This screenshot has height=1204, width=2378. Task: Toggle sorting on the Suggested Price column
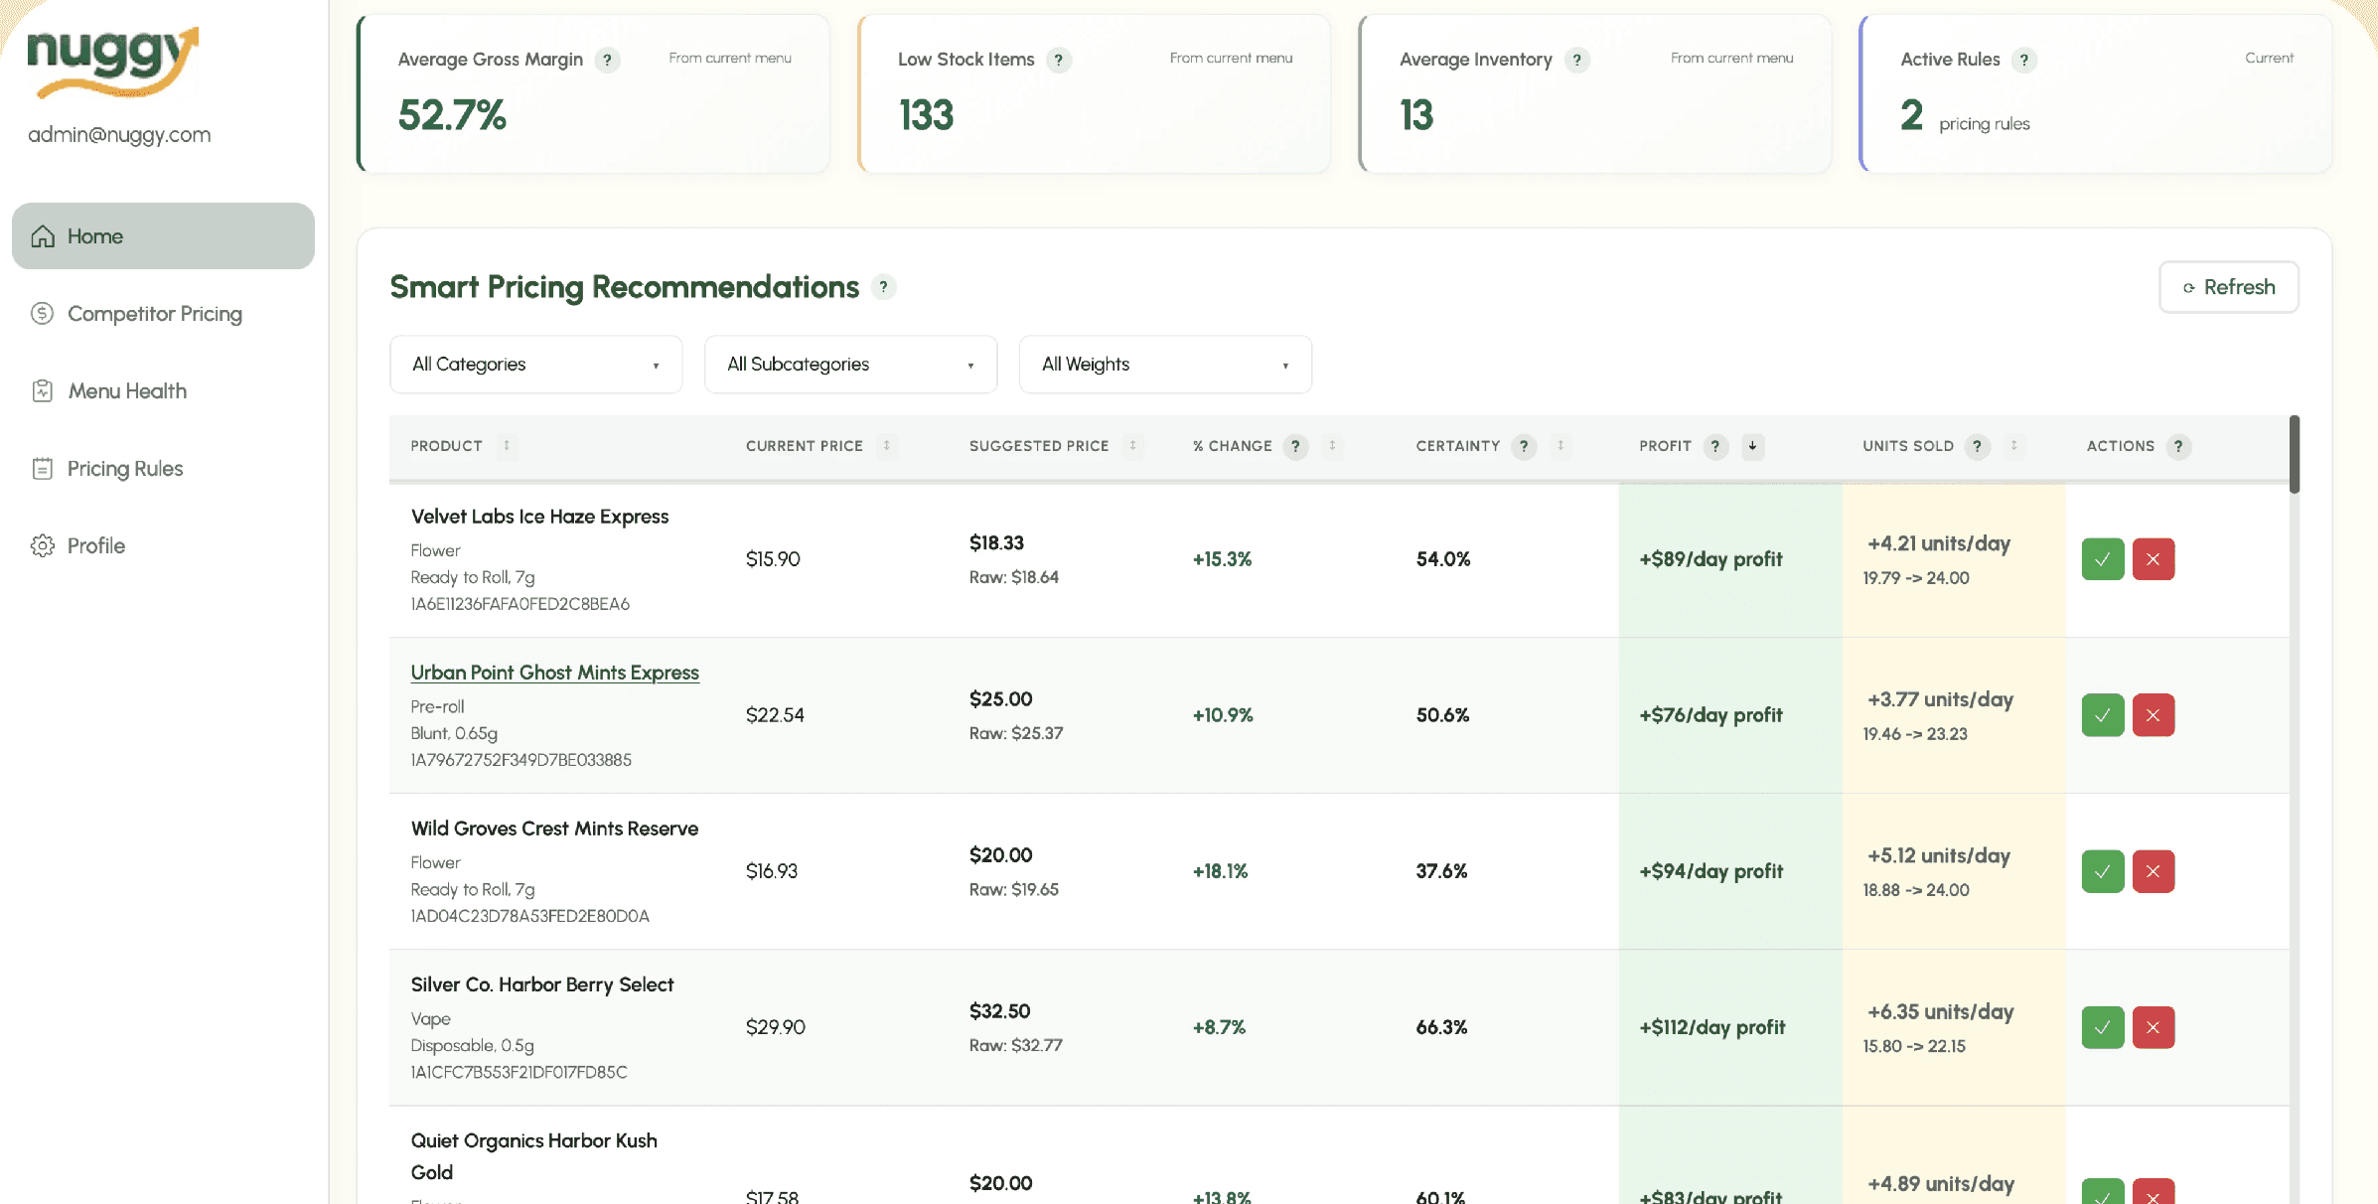pyautogui.click(x=1132, y=446)
